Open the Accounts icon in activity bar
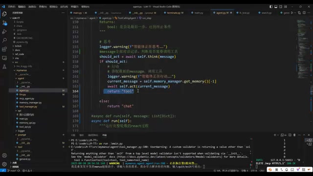The height and width of the screenshot is (176, 313). [x=4, y=155]
